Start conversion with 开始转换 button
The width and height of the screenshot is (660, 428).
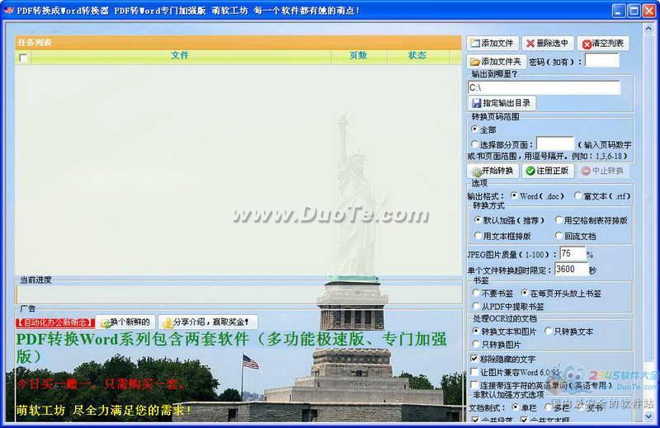tap(492, 171)
